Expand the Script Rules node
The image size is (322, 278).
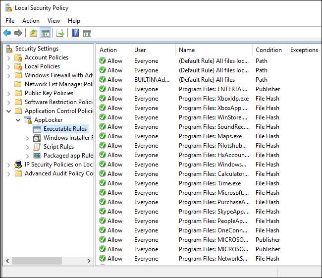click(27, 147)
